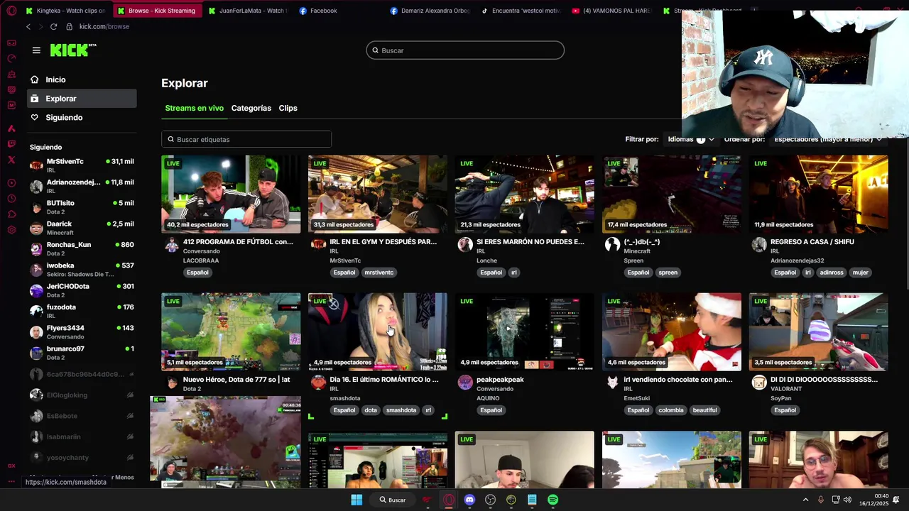Open the Kick hamburger menu

click(x=36, y=50)
